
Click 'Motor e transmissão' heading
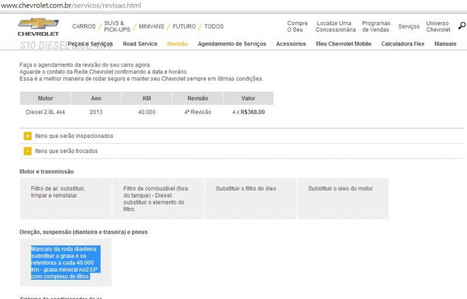point(47,172)
